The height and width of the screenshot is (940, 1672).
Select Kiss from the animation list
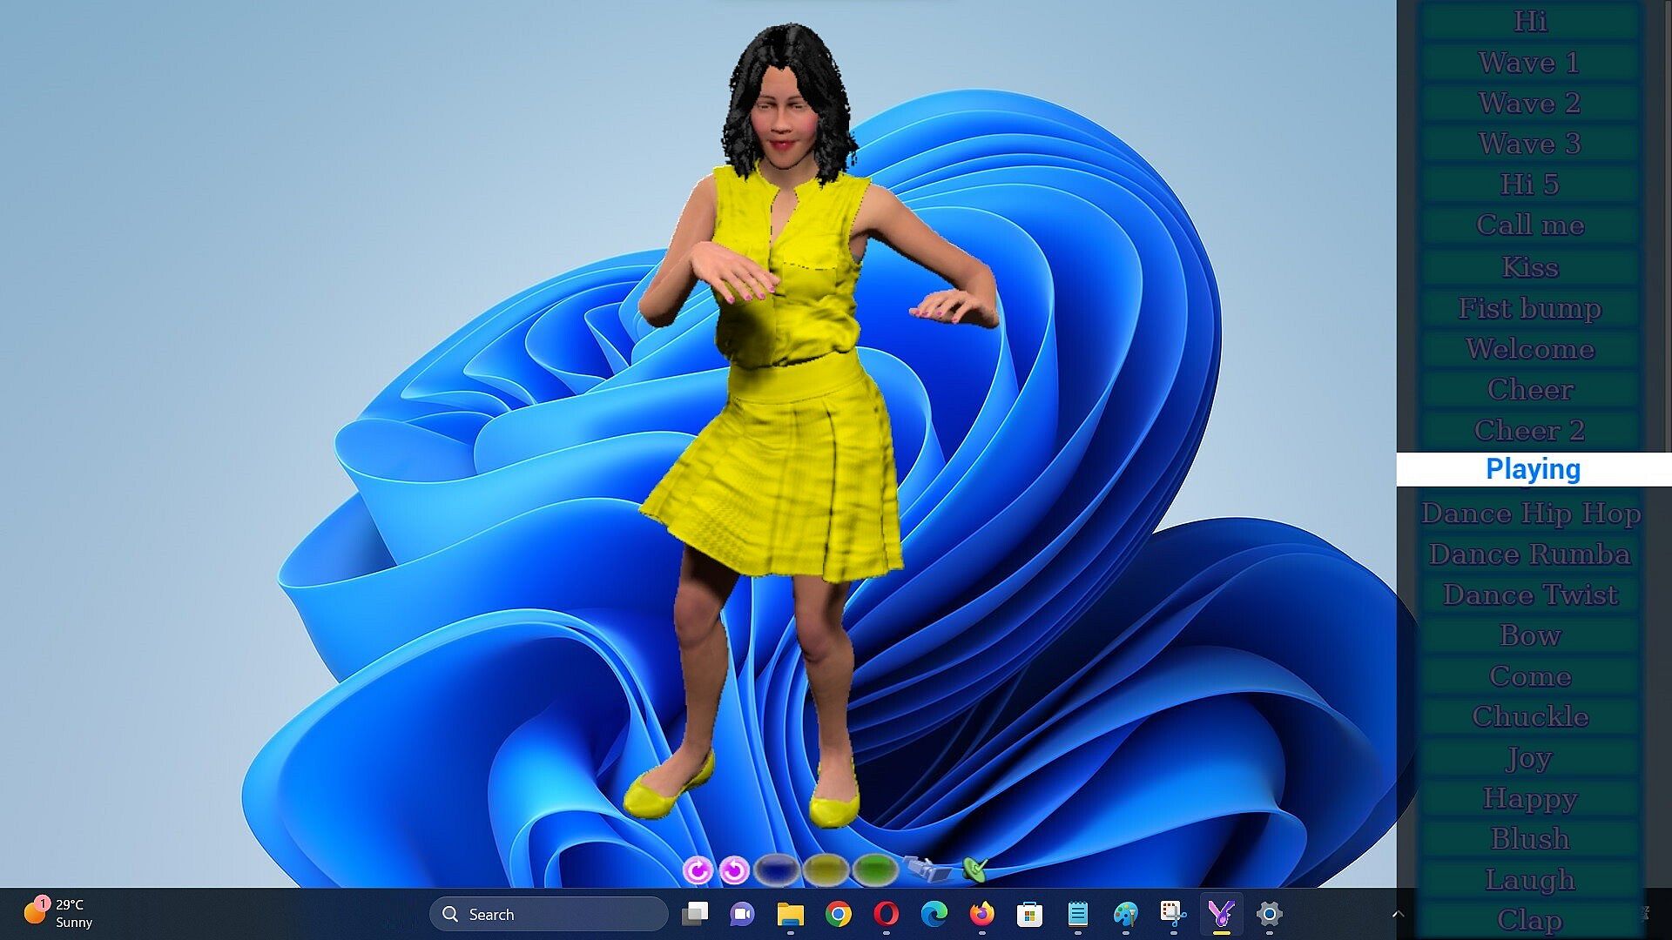point(1529,267)
